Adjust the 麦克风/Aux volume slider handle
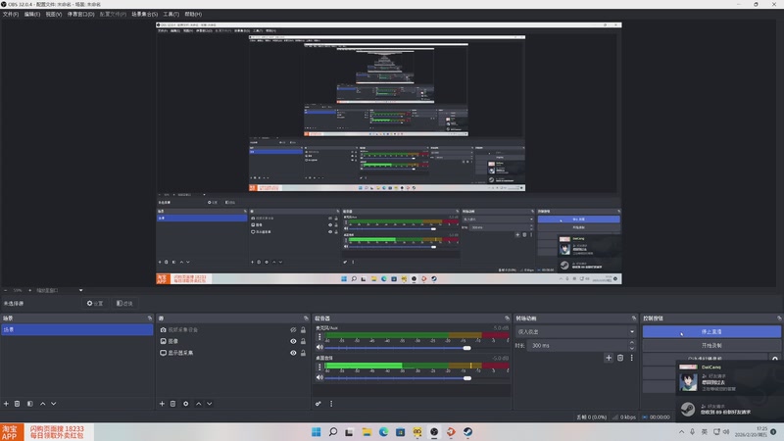784x441 pixels. (467, 348)
